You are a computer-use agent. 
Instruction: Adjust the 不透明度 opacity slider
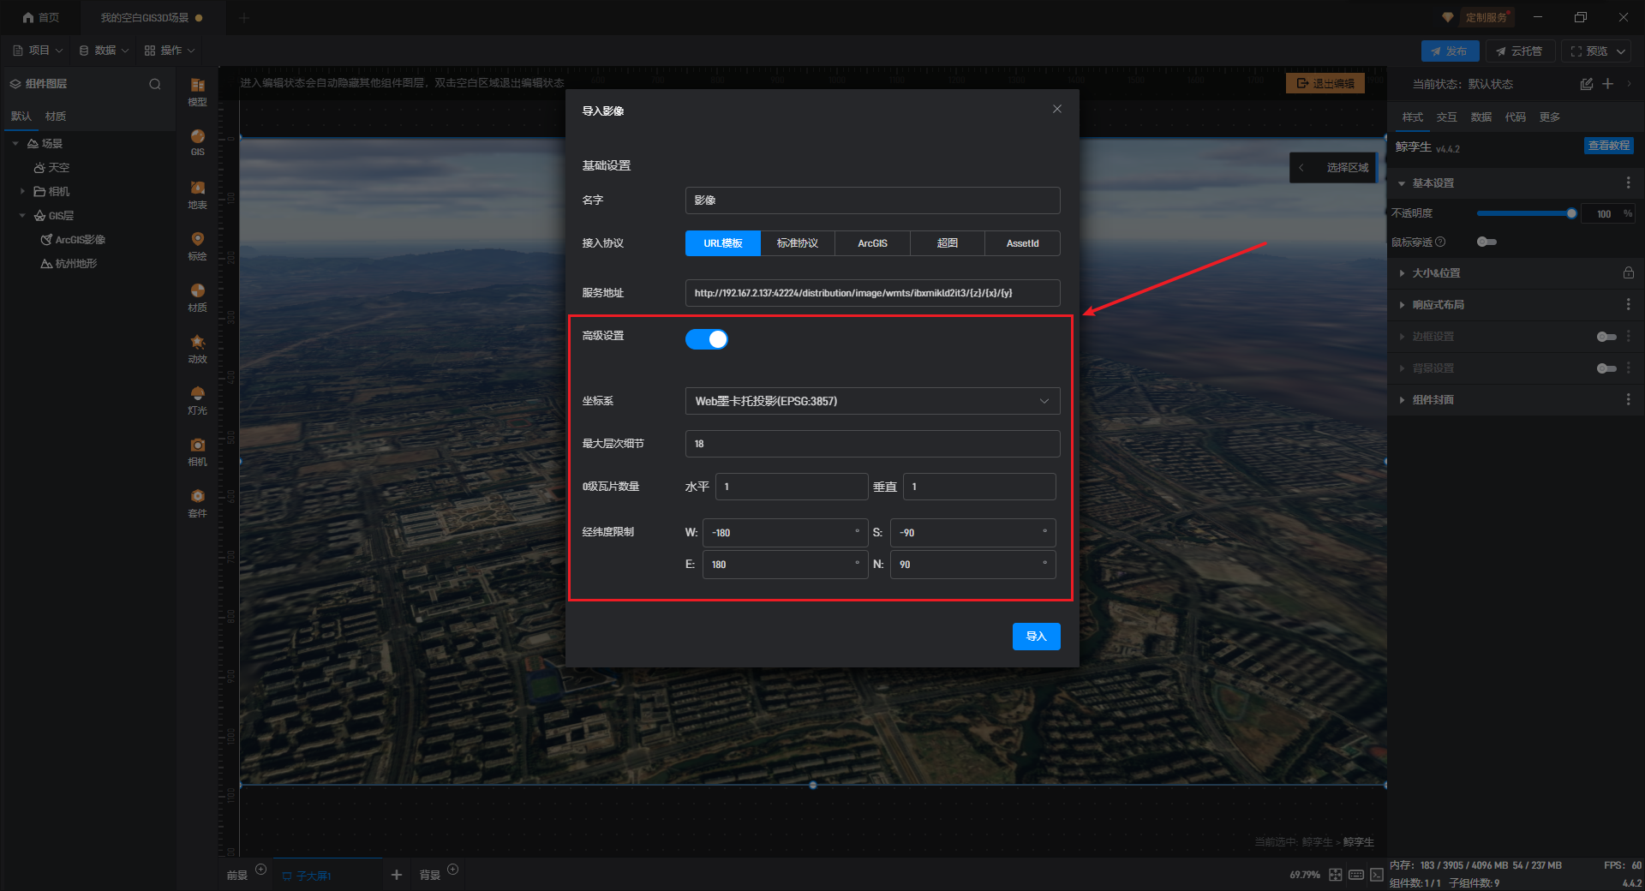[x=1570, y=213]
